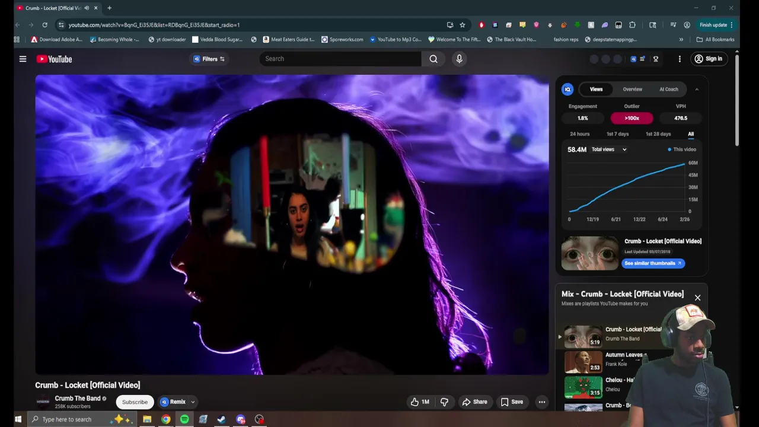Bookmark this page with star icon
759x427 pixels.
click(x=463, y=25)
